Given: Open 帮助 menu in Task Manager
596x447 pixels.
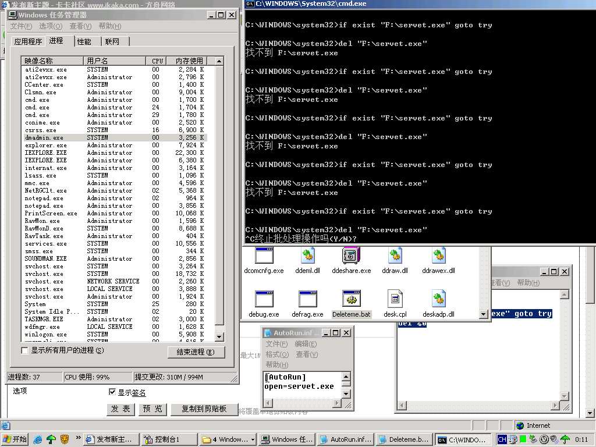Looking at the screenshot, I should 110,26.
